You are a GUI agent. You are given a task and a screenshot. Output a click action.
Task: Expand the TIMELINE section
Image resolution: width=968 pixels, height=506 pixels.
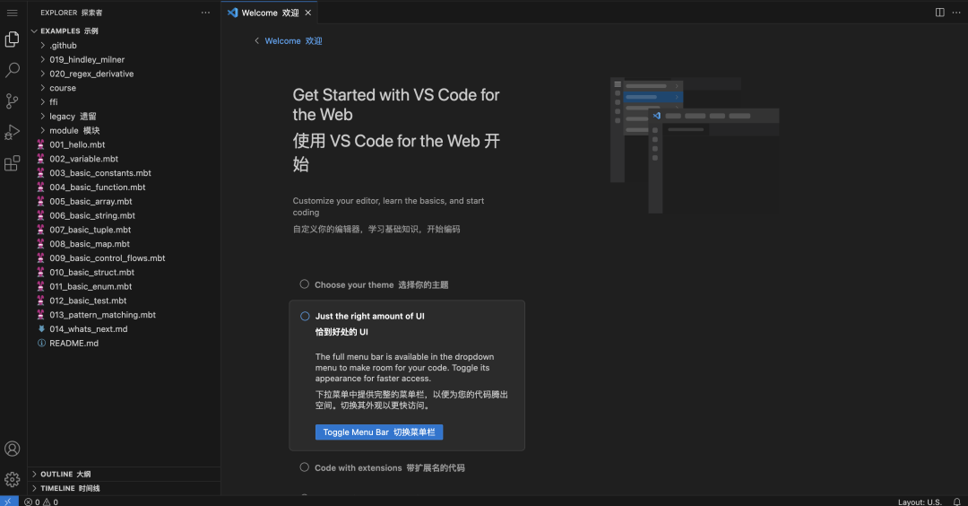(69, 488)
